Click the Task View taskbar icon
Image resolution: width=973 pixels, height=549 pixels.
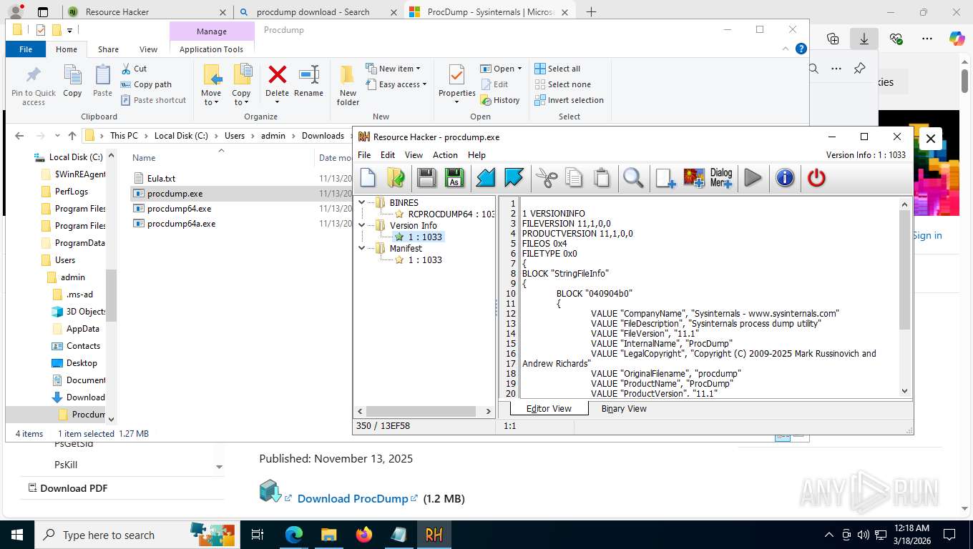[x=258, y=534]
